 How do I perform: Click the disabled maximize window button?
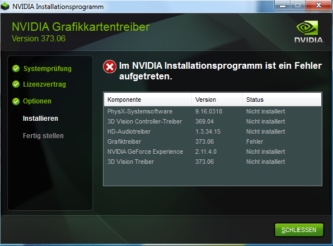(x=298, y=5)
